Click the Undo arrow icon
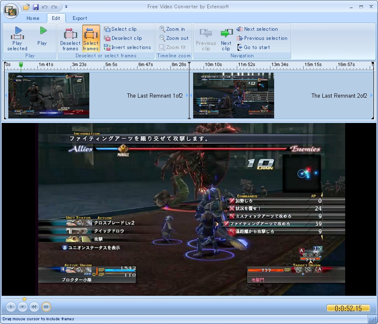378x324 pixels. pyautogui.click(x=44, y=7)
